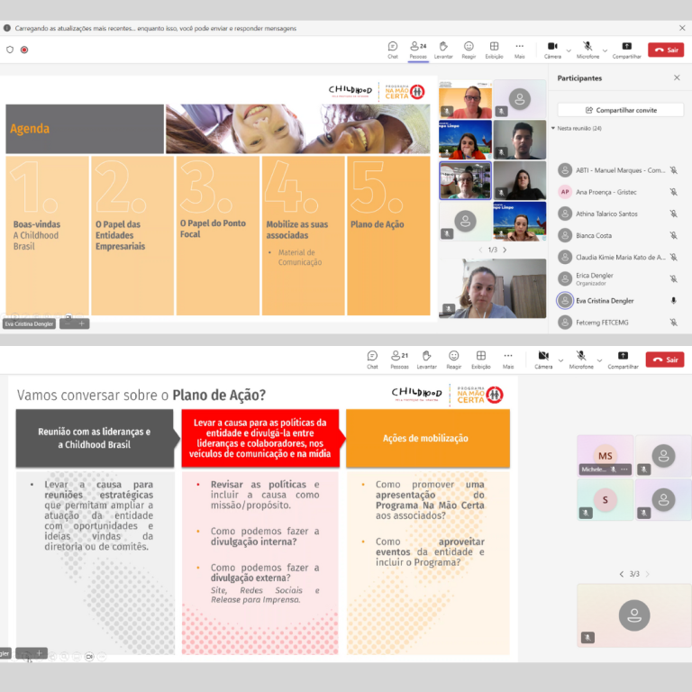Open Reagir in the Plano de Ação meeting

click(454, 360)
